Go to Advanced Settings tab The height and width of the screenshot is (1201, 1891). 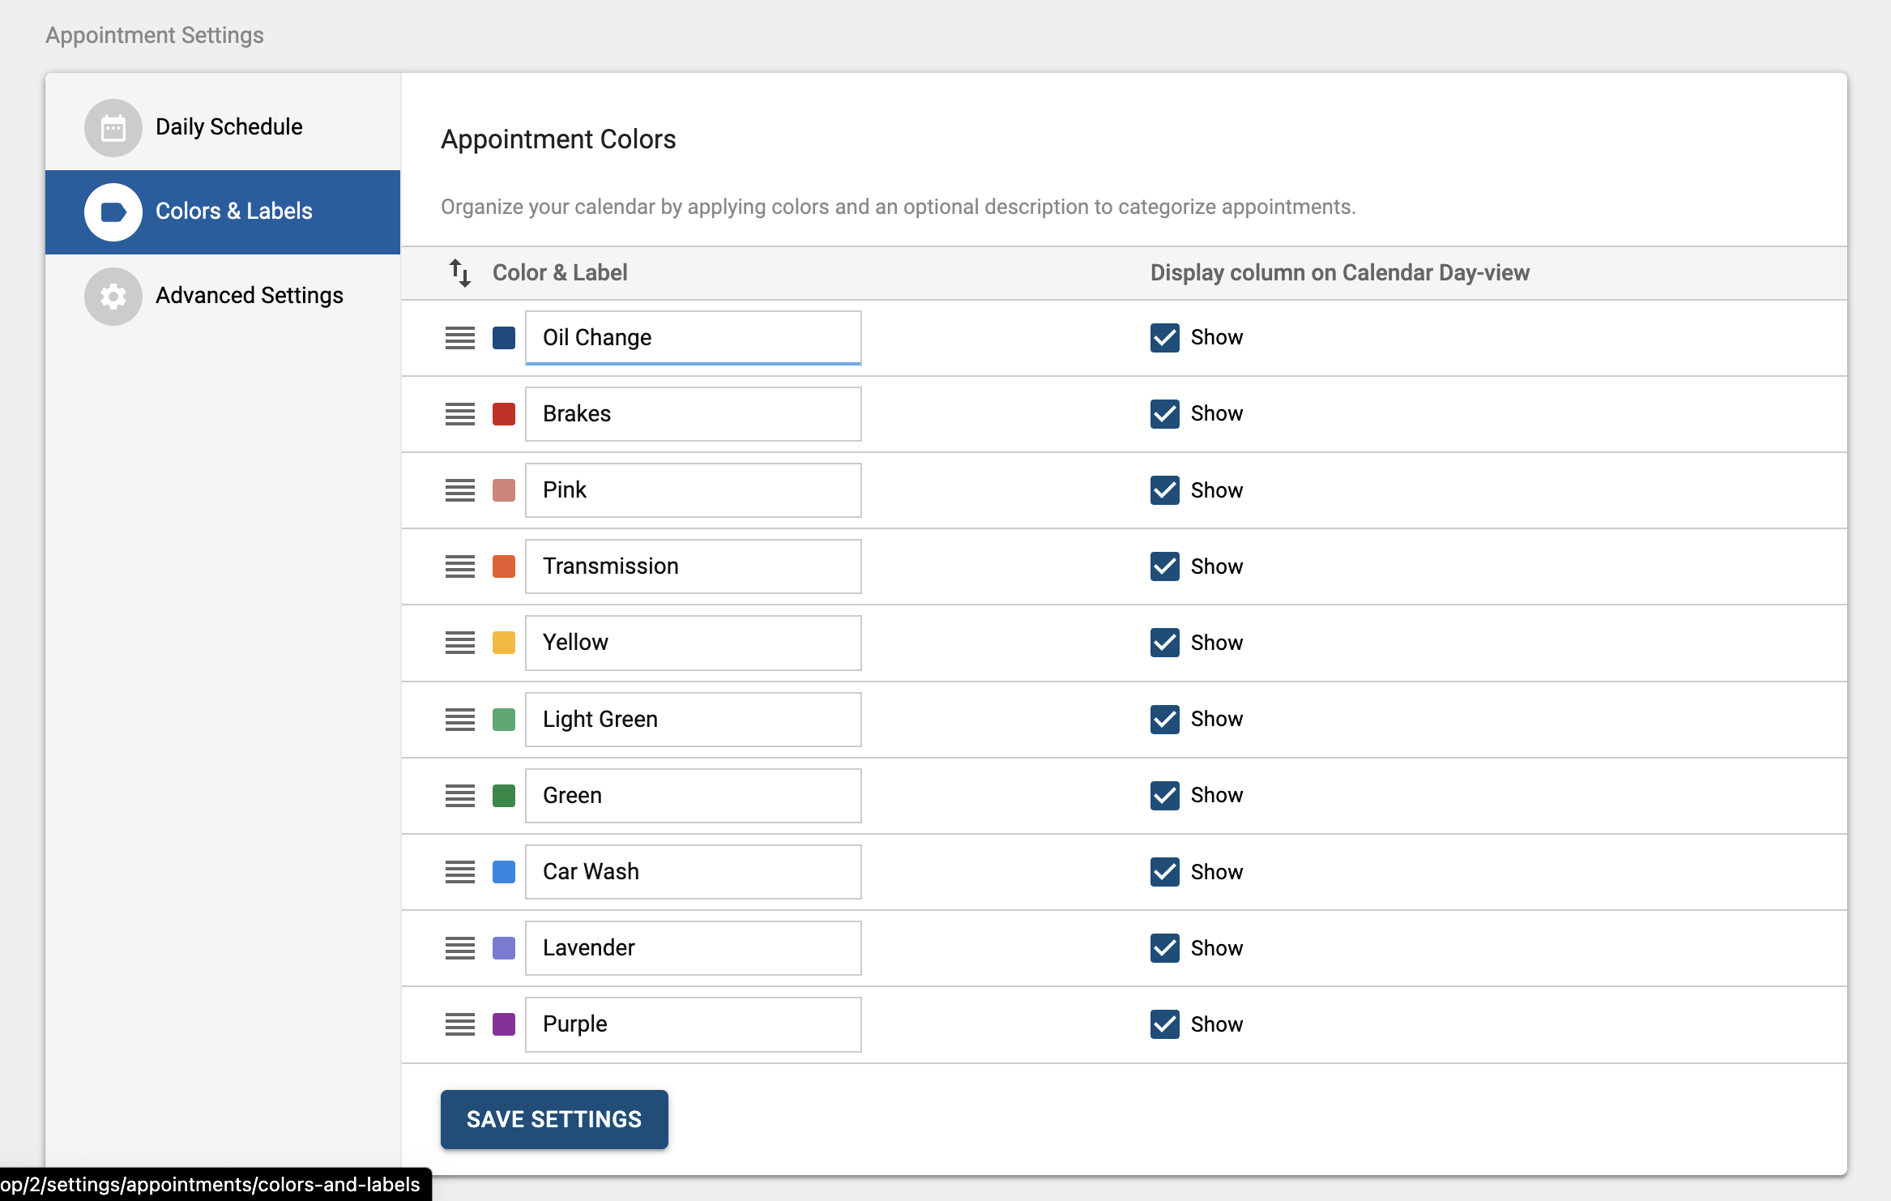tap(223, 297)
